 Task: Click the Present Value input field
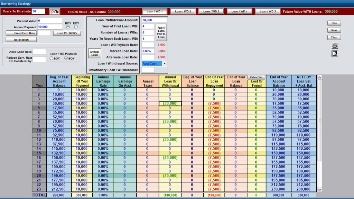[x=50, y=21]
